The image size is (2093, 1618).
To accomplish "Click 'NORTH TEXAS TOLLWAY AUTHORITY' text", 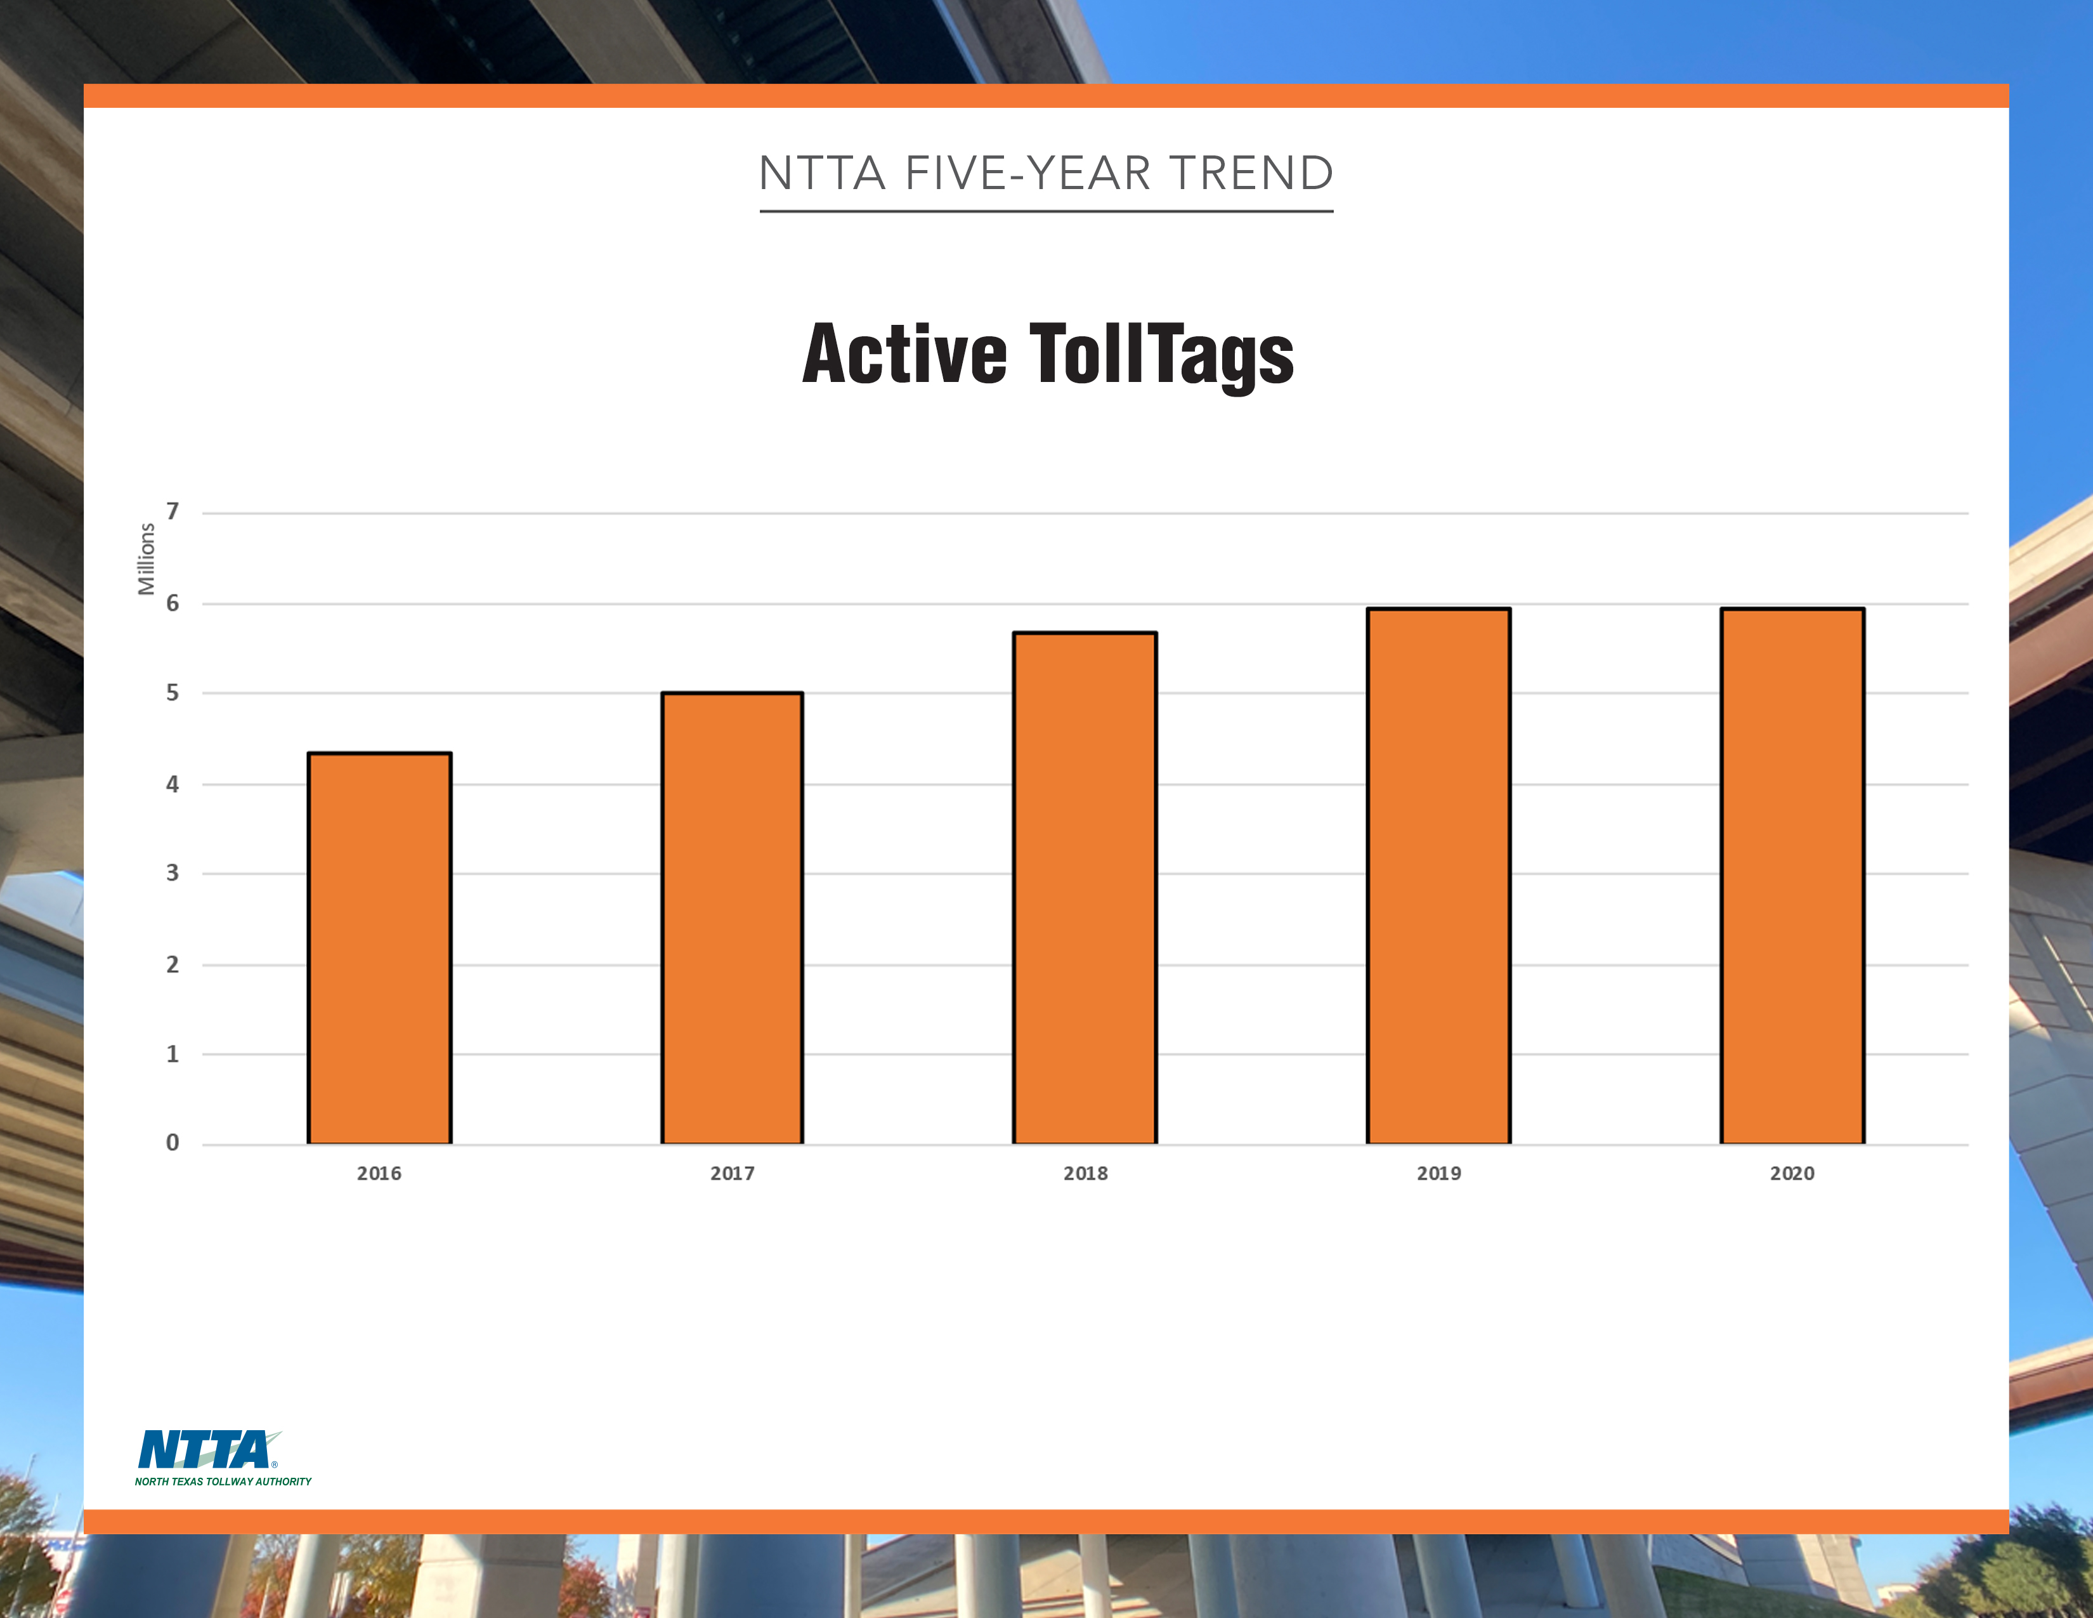I will 223,1482.
